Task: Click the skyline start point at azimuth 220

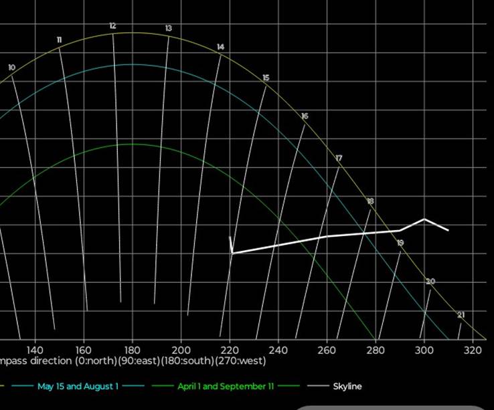Action: [232, 253]
